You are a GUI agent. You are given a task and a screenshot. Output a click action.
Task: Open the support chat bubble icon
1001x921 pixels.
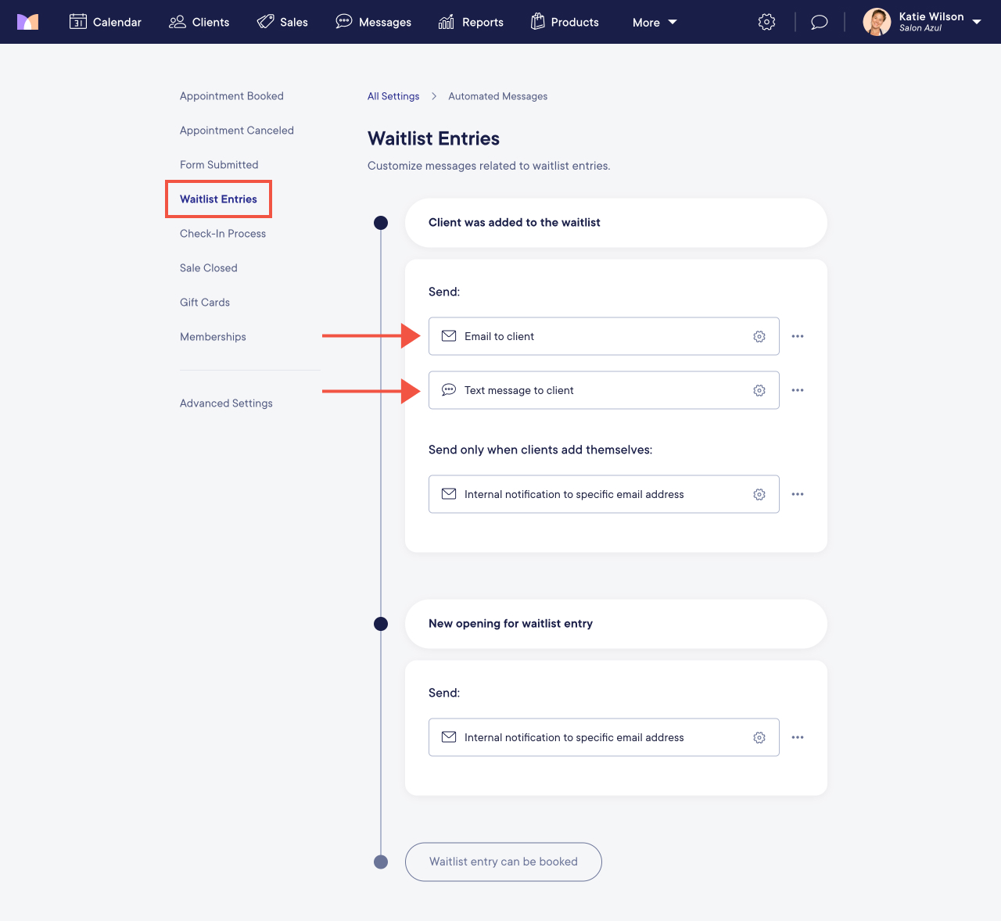point(819,22)
